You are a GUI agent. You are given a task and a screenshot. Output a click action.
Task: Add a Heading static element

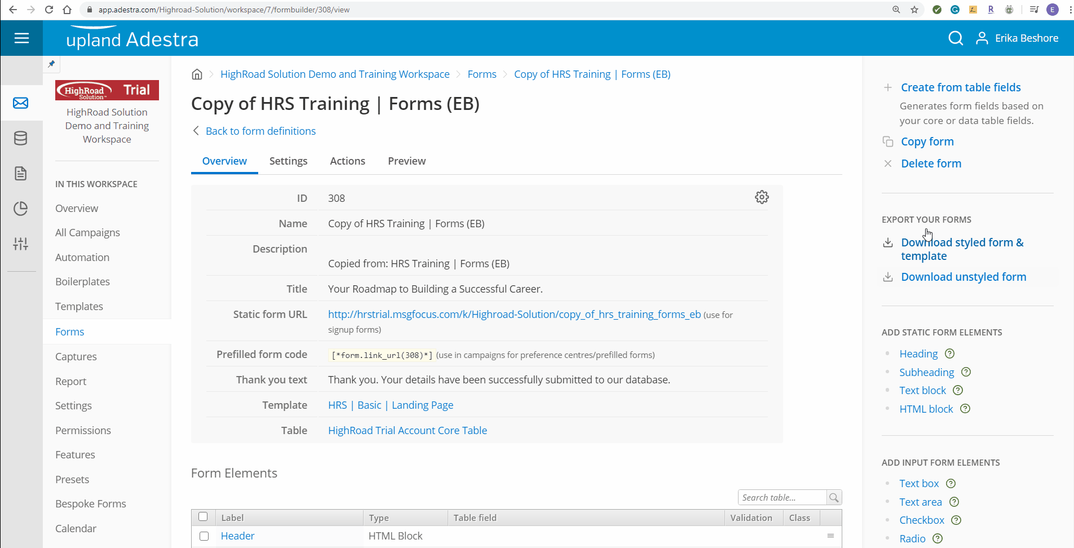918,353
